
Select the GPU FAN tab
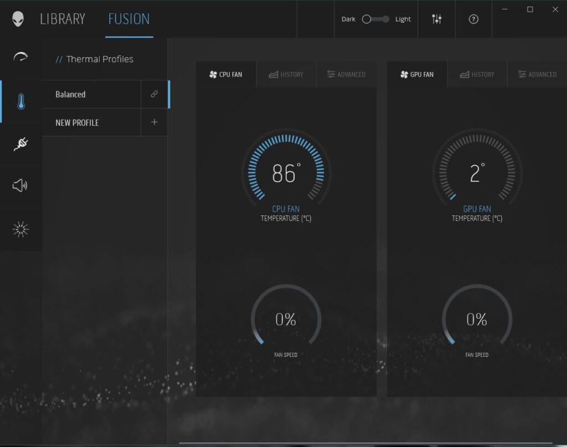pyautogui.click(x=417, y=74)
